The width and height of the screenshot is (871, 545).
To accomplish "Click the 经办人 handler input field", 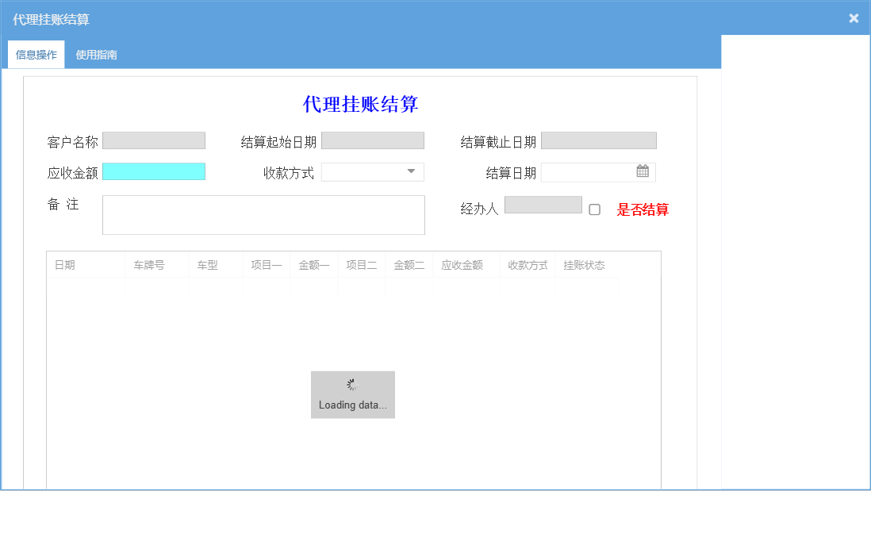I will (543, 204).
